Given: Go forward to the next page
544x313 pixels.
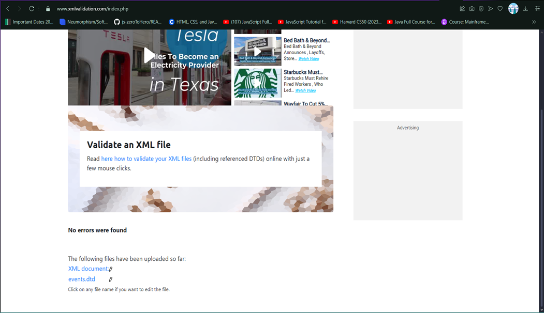Looking at the screenshot, I should tap(20, 9).
